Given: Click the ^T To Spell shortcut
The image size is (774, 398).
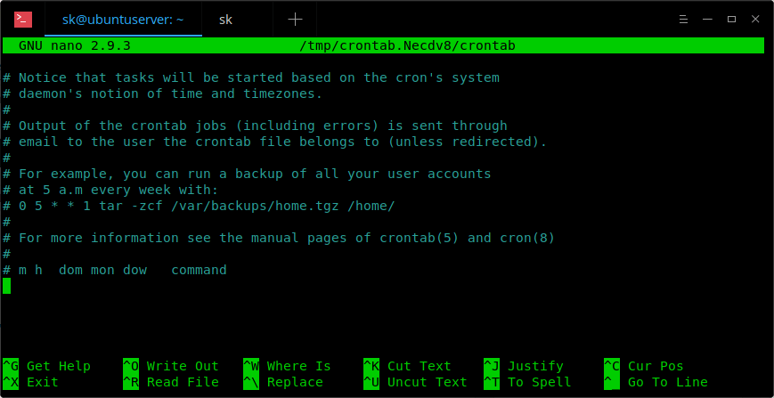Looking at the screenshot, I should (x=527, y=382).
